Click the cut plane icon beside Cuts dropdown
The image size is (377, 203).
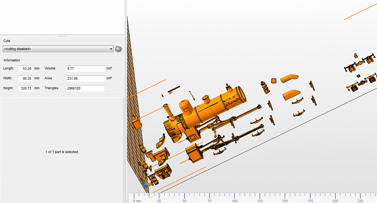pyautogui.click(x=118, y=49)
